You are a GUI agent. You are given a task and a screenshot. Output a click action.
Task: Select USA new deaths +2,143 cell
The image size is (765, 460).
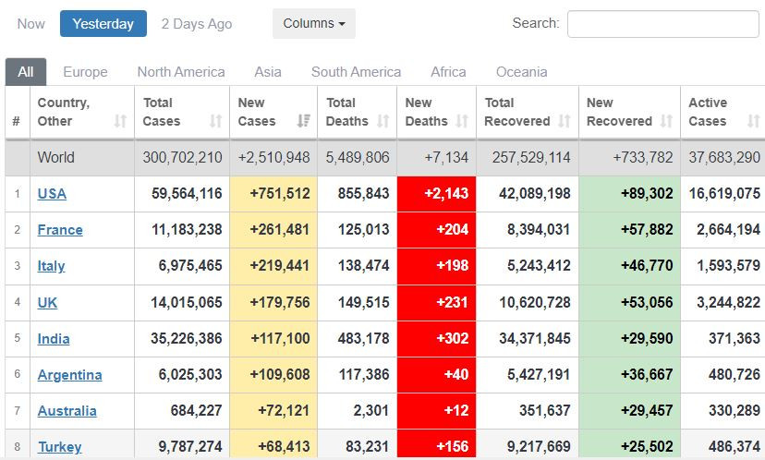click(437, 194)
